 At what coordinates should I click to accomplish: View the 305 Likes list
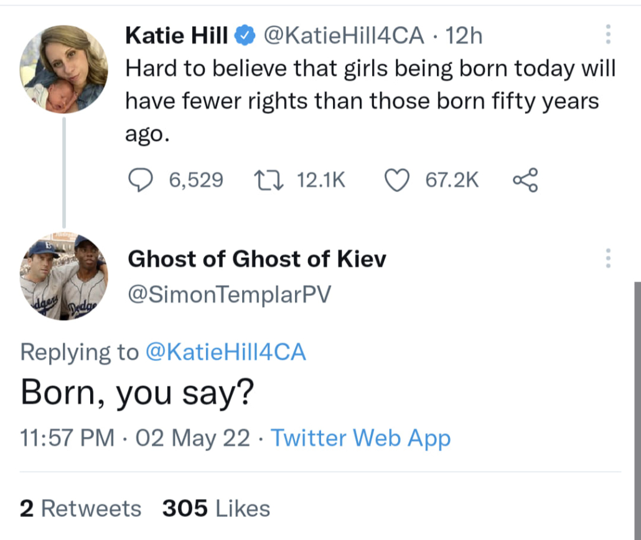click(216, 508)
